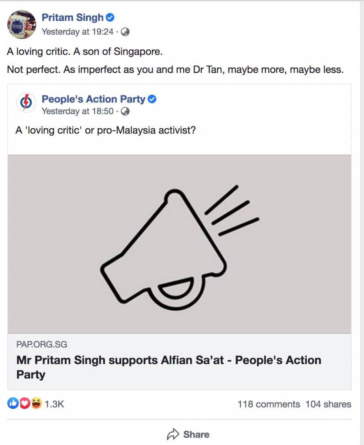Image resolution: width=364 pixels, height=445 pixels.
Task: Click the blue Like reaction icon
Action: (13, 404)
